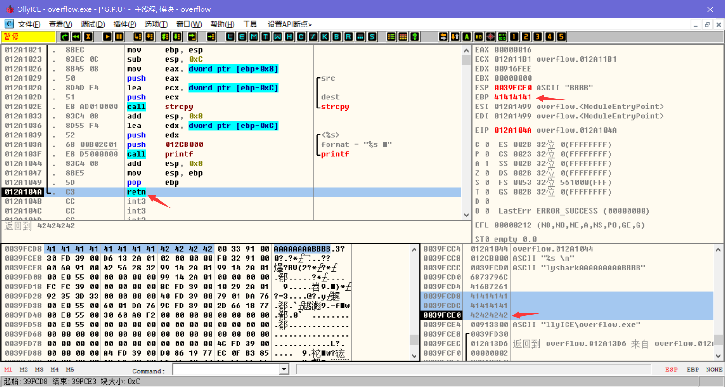Select the M1 memory shortcut
Screen dimensions: 725x387
9,369
